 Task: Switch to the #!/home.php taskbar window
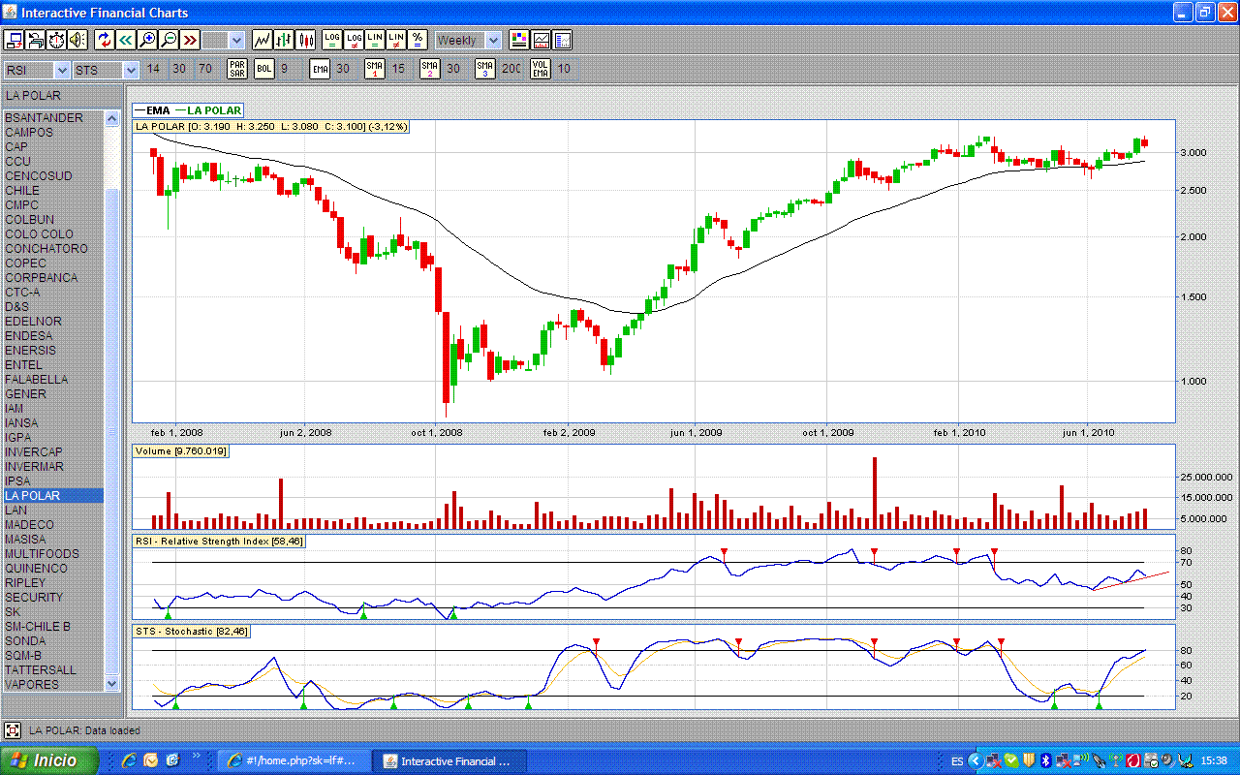[293, 760]
